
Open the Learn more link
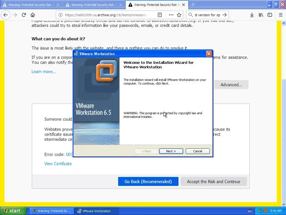coord(44,72)
